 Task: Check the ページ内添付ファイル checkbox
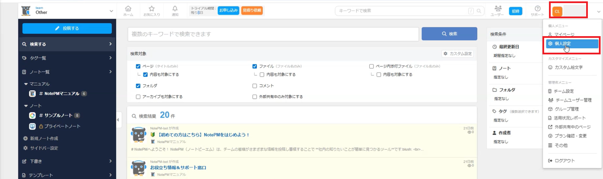click(x=371, y=66)
